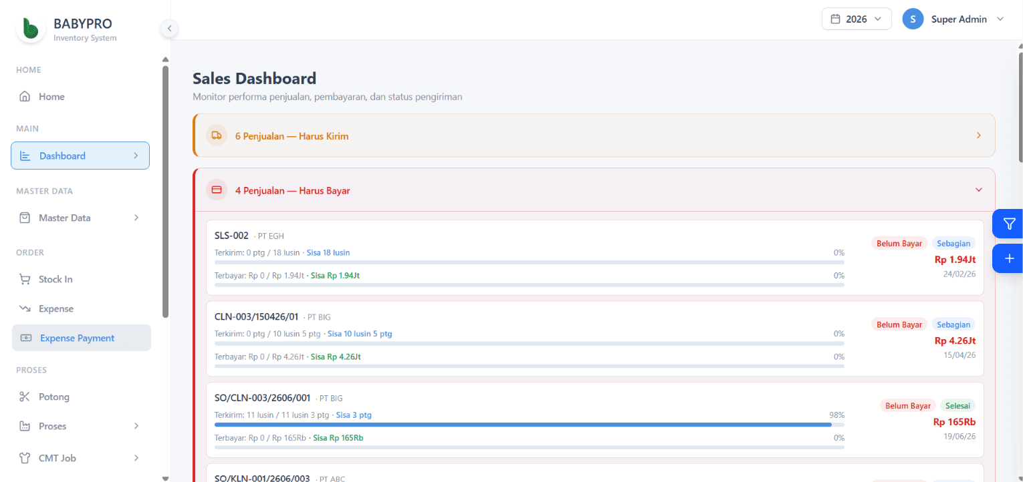1023x482 pixels.
Task: Expand the CMT Job submenu chevron
Action: click(136, 458)
